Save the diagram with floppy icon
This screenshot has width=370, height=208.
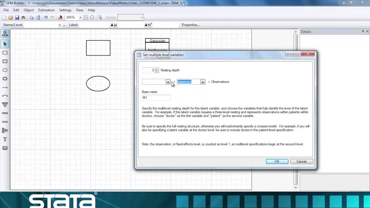tap(17, 17)
